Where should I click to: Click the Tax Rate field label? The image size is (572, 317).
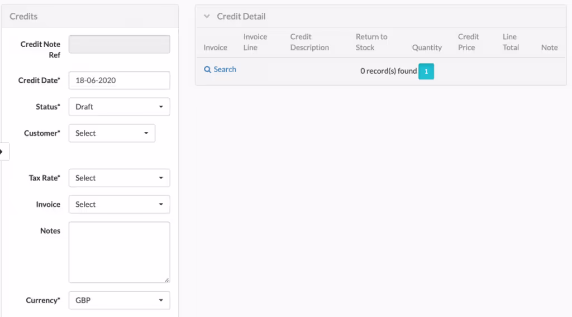[45, 178]
